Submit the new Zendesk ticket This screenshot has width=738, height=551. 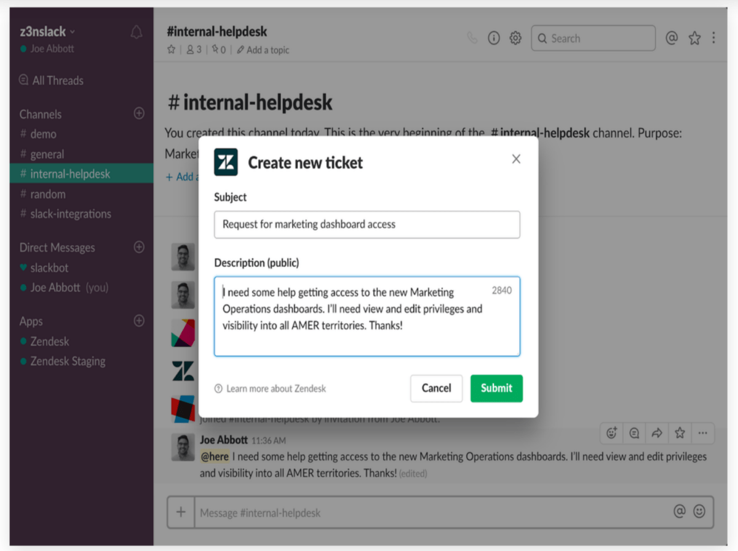496,388
